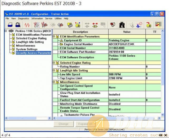Select Selected Engine Rating tree item

coord(31,38)
